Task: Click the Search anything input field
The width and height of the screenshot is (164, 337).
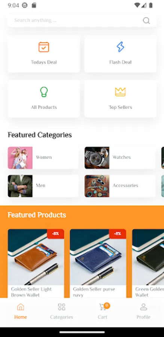Action: [x=82, y=21]
